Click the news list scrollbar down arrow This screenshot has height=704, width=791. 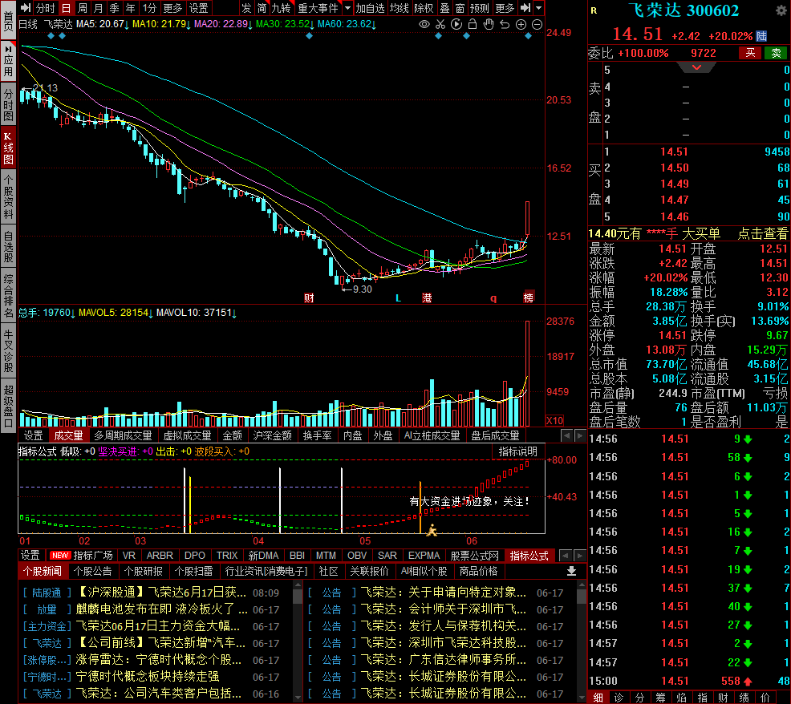point(298,698)
